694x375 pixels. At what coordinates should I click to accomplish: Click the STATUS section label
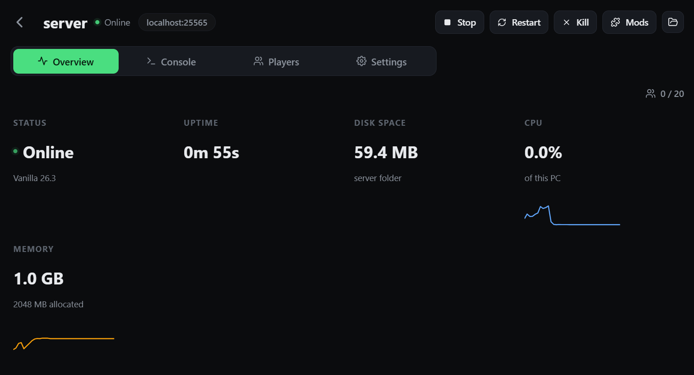pos(30,123)
